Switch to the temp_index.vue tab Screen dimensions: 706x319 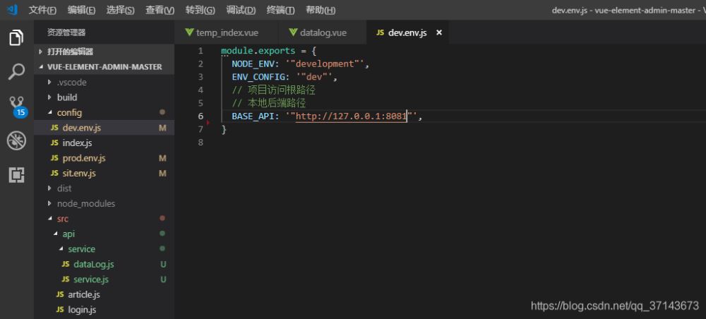pyautogui.click(x=224, y=32)
